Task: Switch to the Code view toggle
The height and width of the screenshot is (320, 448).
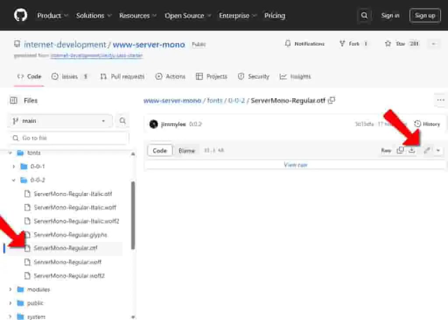Action: click(x=160, y=150)
